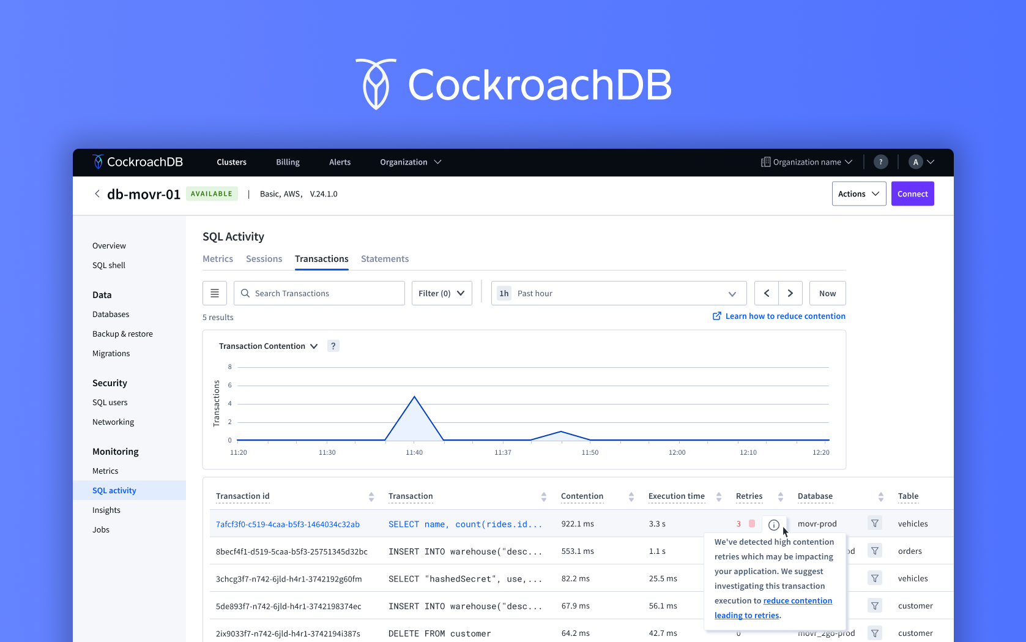Click filter icon in 2ix9033f7 row

point(875,633)
